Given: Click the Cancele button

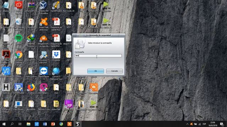Looking at the screenshot, I should [x=114, y=71].
